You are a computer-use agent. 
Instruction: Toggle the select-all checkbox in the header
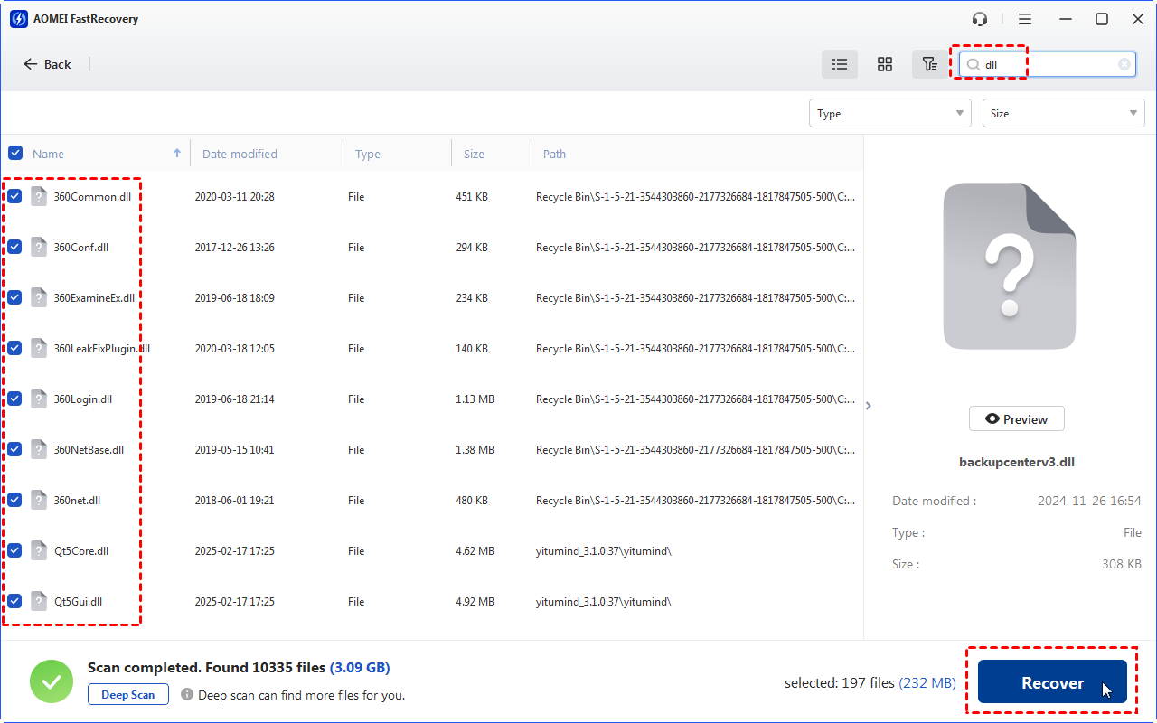[15, 153]
